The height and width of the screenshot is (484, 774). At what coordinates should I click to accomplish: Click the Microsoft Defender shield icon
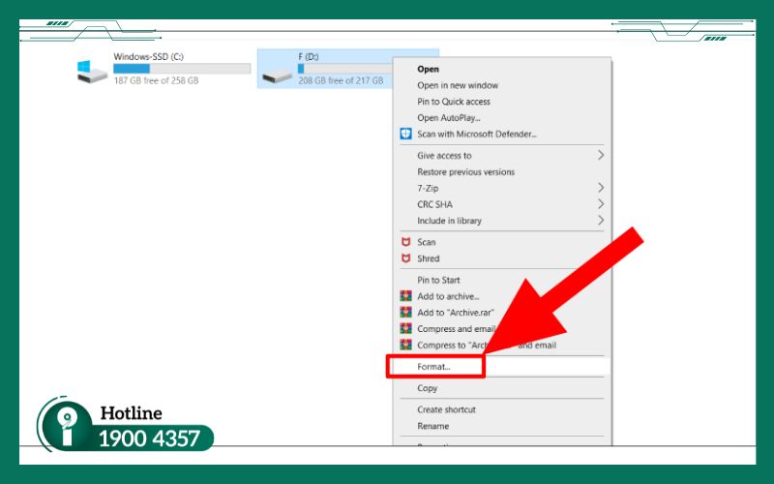[x=406, y=134]
